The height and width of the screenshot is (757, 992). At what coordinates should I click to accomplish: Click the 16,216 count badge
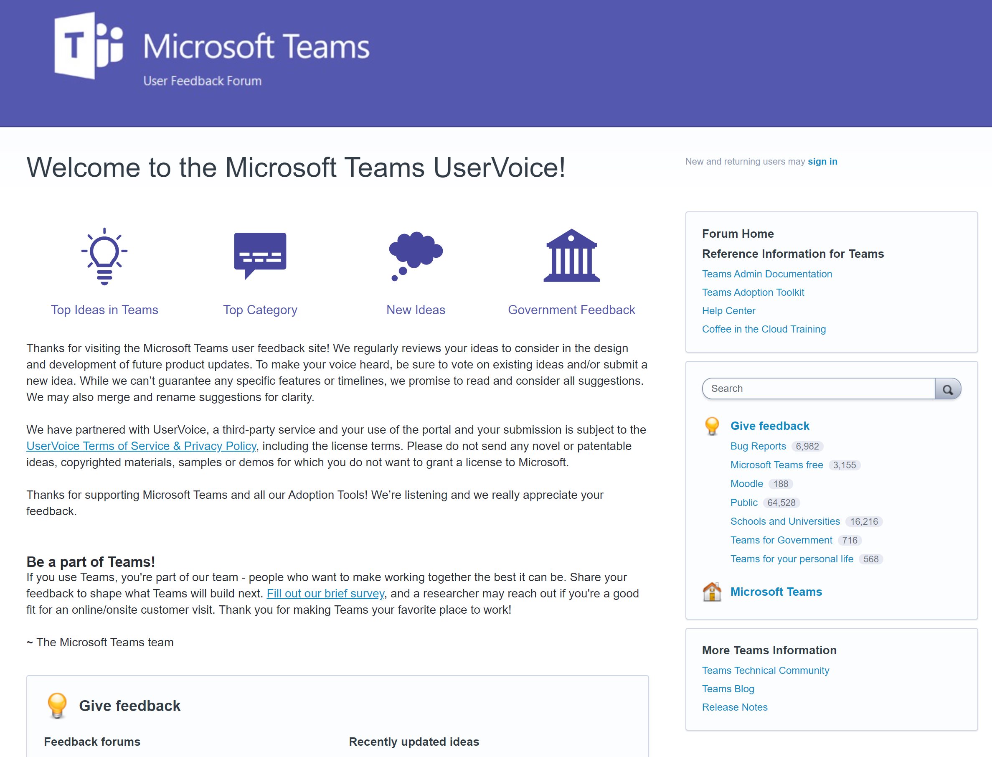point(864,522)
